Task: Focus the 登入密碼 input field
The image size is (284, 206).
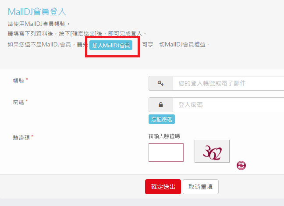Action: [228, 105]
